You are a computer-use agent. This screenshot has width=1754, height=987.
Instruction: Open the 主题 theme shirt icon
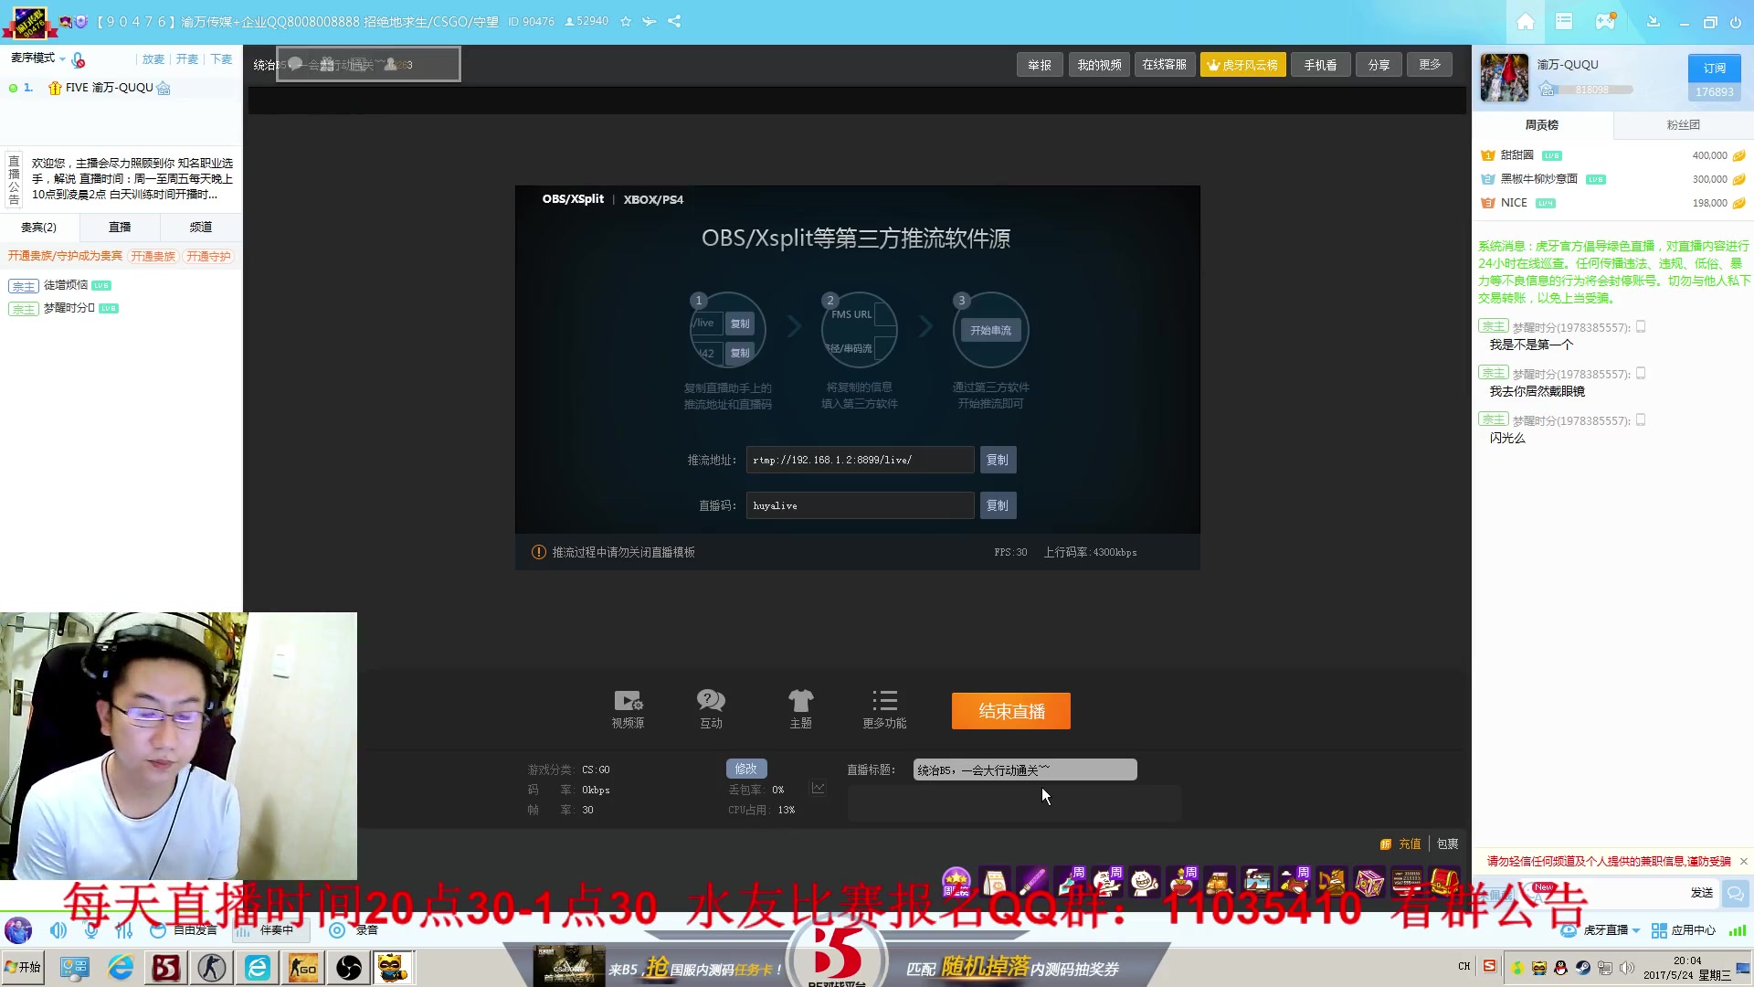[x=800, y=708]
